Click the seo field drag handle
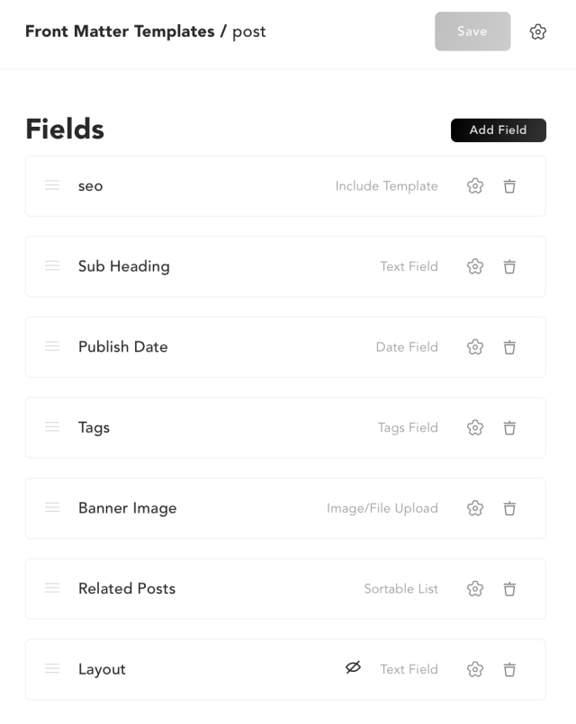The image size is (576, 724). click(52, 185)
